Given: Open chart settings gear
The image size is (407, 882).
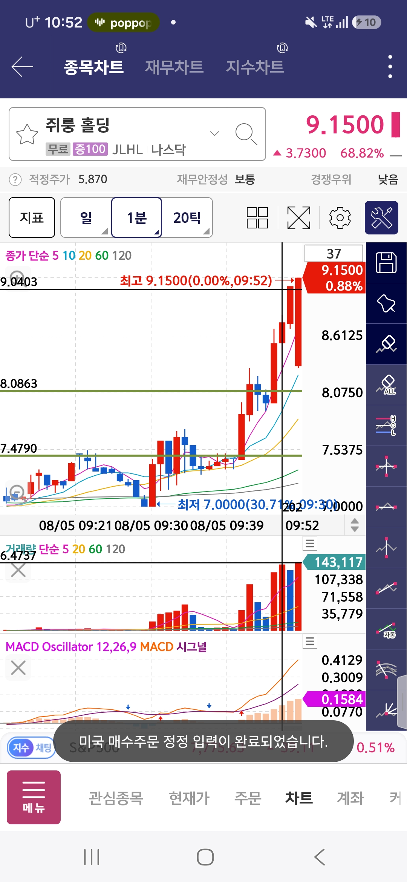Looking at the screenshot, I should coord(340,218).
